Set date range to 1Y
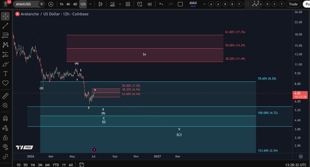Viewport: 310px width, 167px height. [64, 165]
